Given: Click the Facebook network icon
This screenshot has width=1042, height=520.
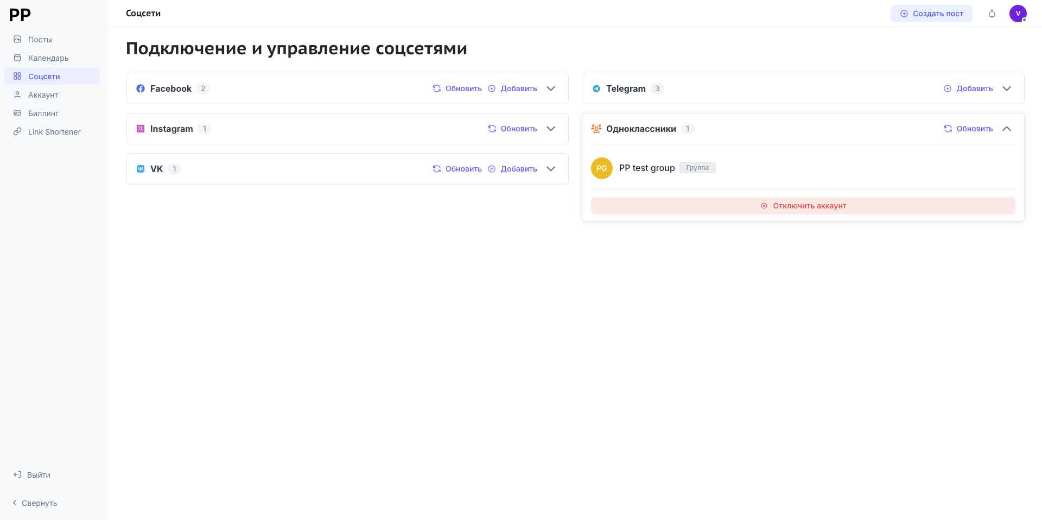Looking at the screenshot, I should point(141,88).
